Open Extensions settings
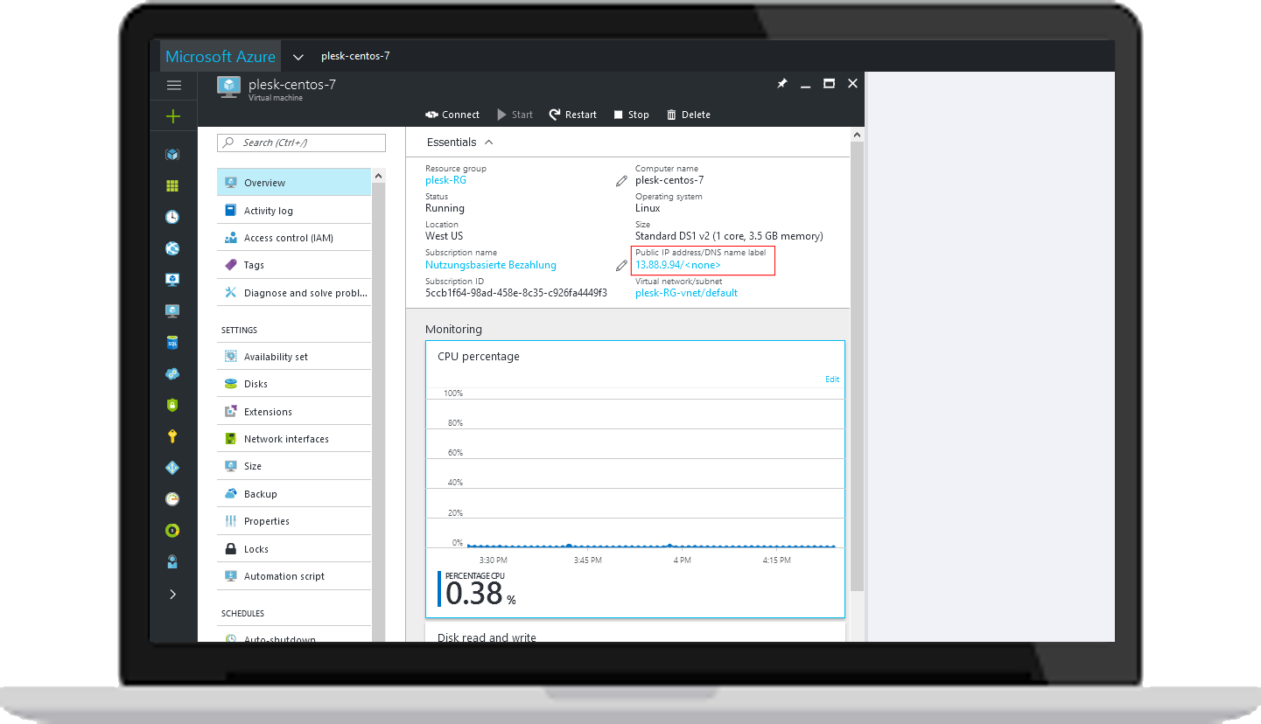1261x724 pixels. pyautogui.click(x=294, y=412)
